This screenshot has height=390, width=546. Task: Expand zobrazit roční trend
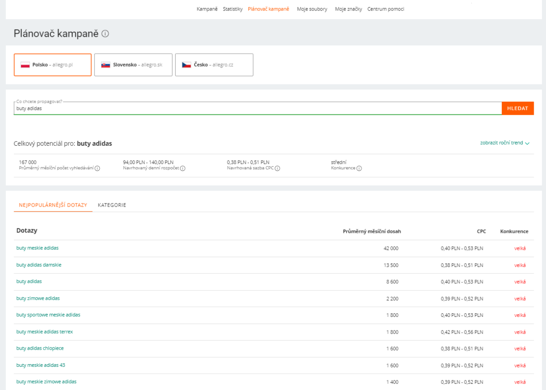(505, 143)
